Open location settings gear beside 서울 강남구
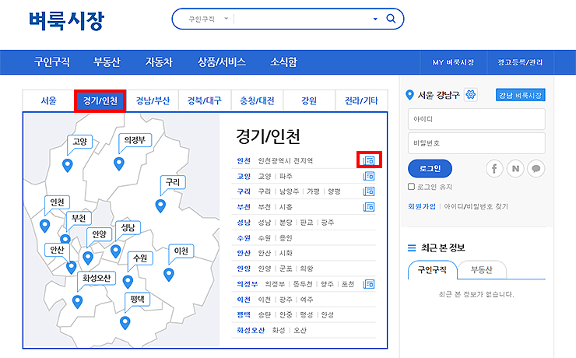 pyautogui.click(x=471, y=95)
